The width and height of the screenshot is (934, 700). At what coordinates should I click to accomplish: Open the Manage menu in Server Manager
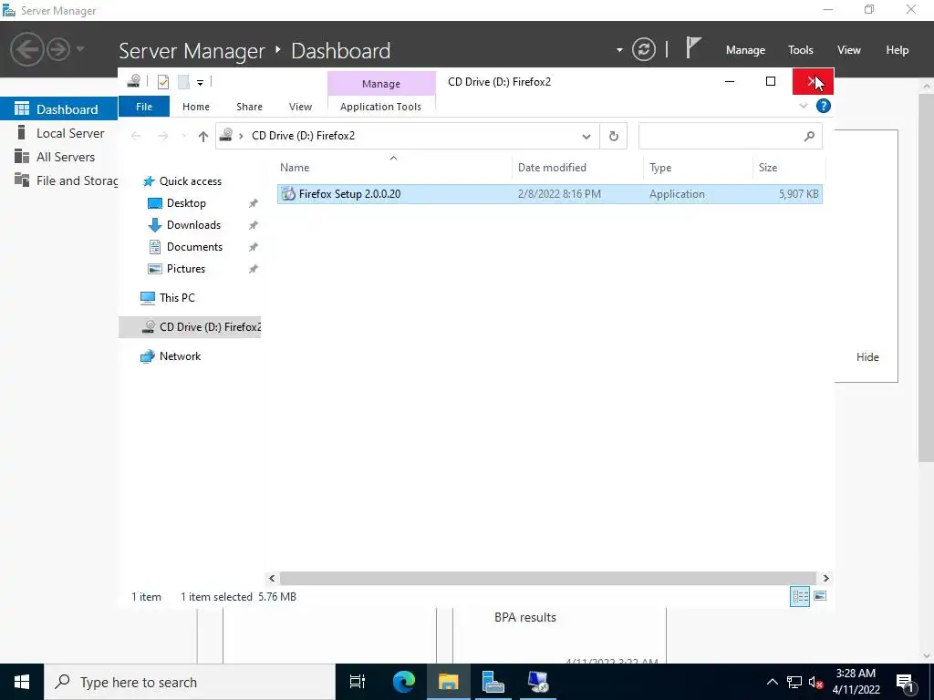[x=745, y=50]
